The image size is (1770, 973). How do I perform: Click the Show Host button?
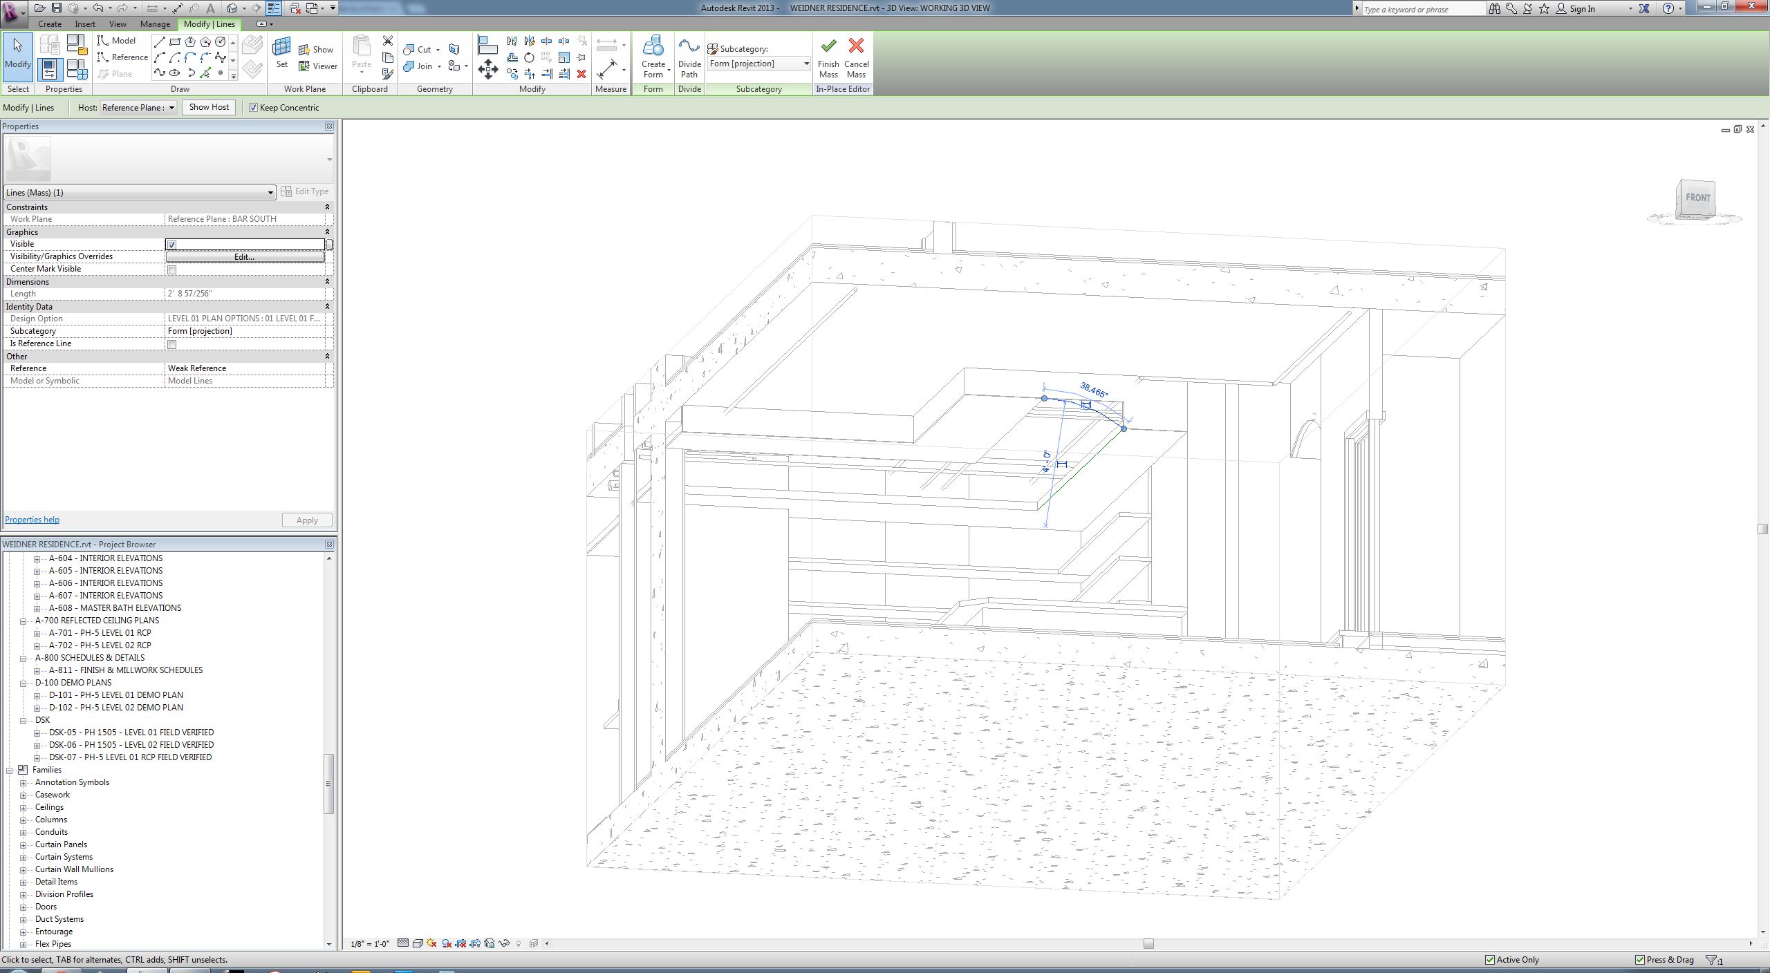209,108
